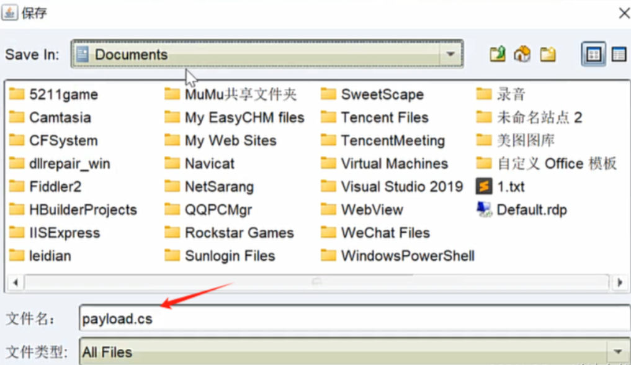Select the CFSystem folder

point(53,140)
